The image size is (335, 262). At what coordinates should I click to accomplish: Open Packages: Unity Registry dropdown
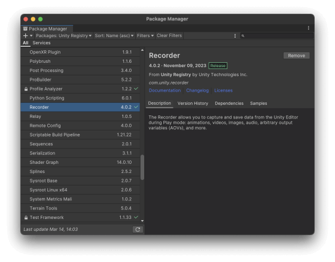(63, 36)
